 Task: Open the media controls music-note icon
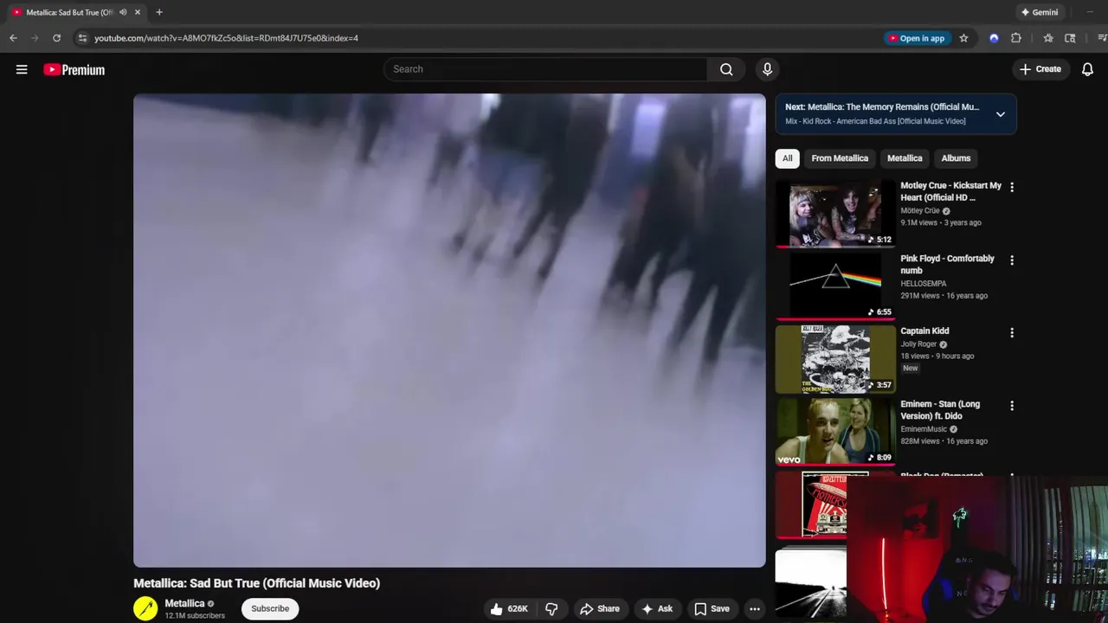click(1101, 38)
